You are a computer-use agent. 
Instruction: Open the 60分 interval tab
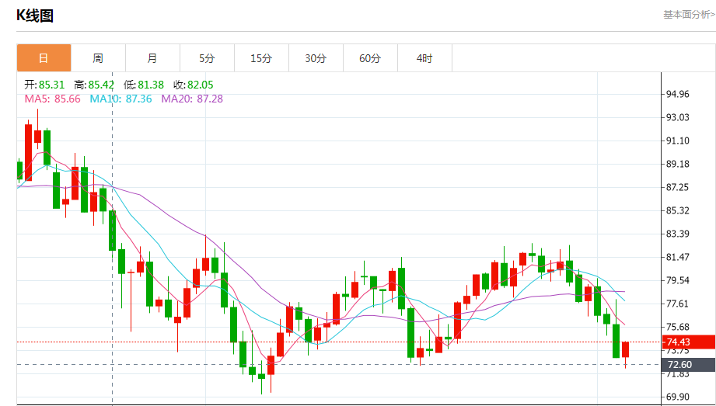[370, 58]
